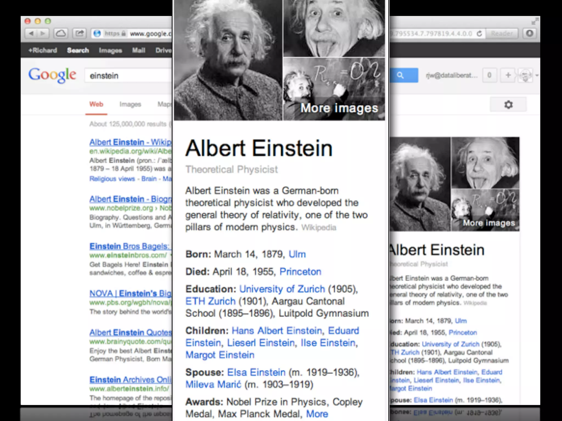Reload the page with the refresh icon

click(479, 33)
